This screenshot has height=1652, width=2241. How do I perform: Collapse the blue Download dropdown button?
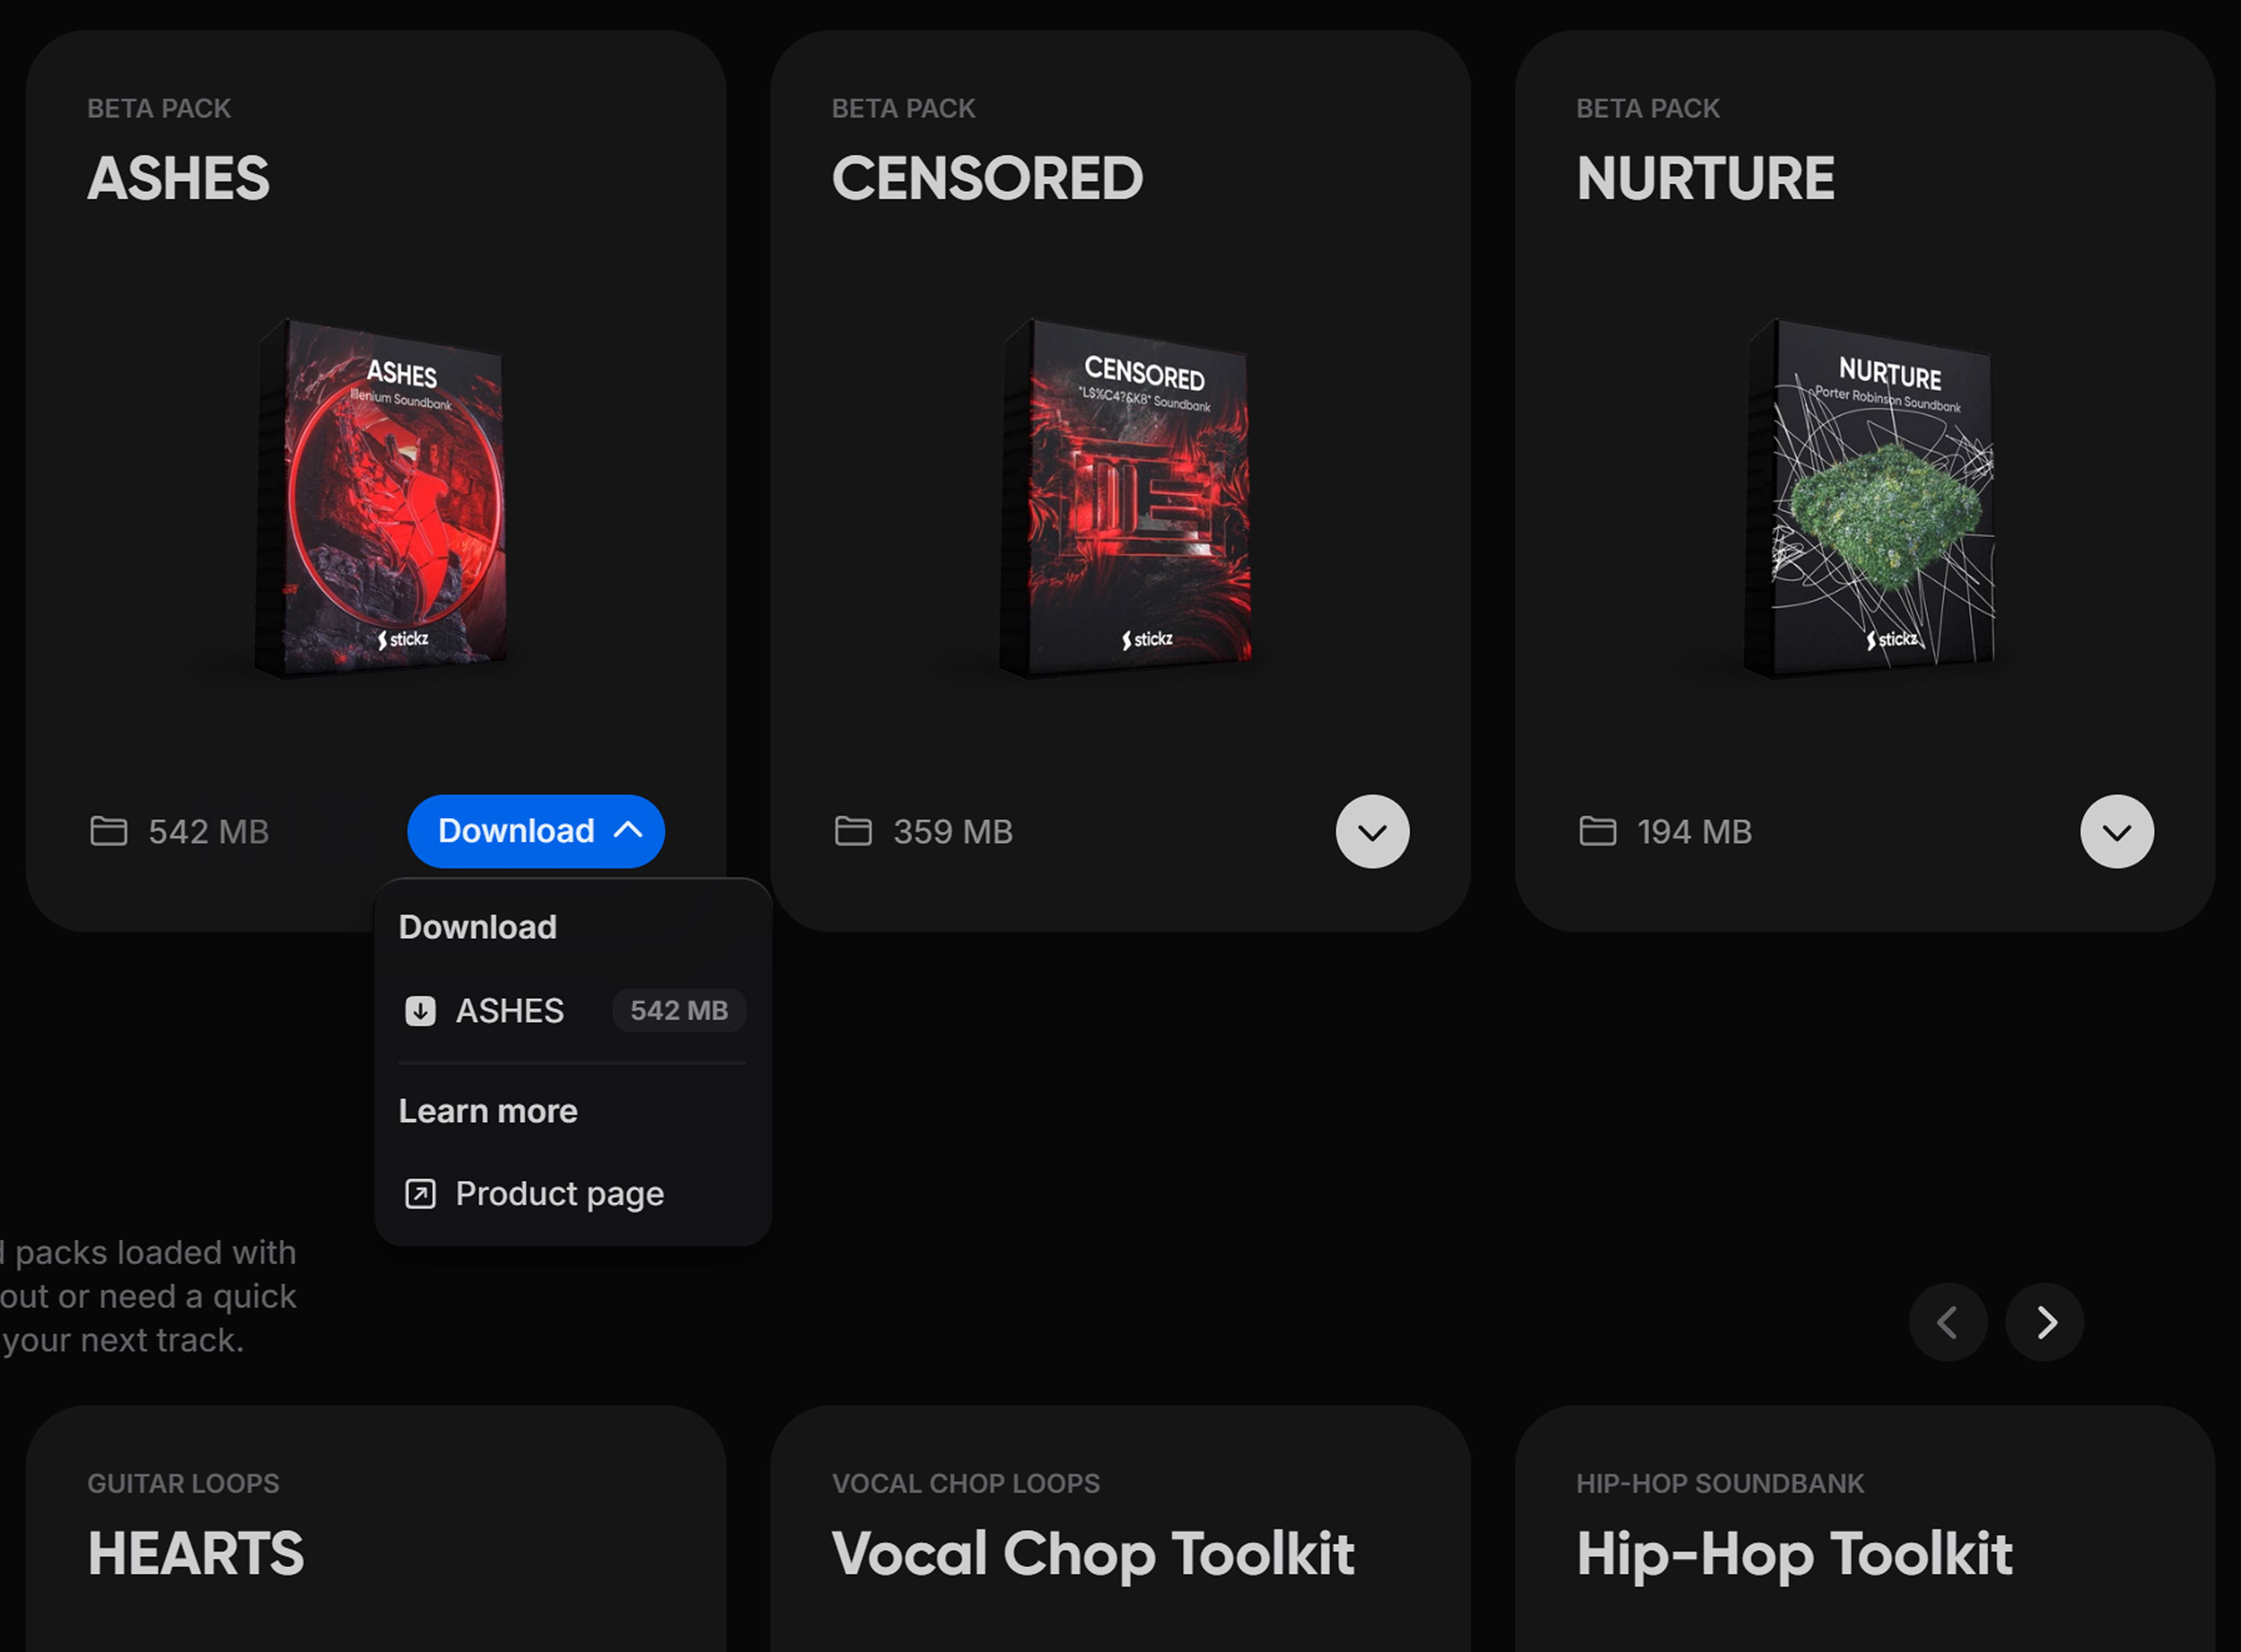[536, 831]
